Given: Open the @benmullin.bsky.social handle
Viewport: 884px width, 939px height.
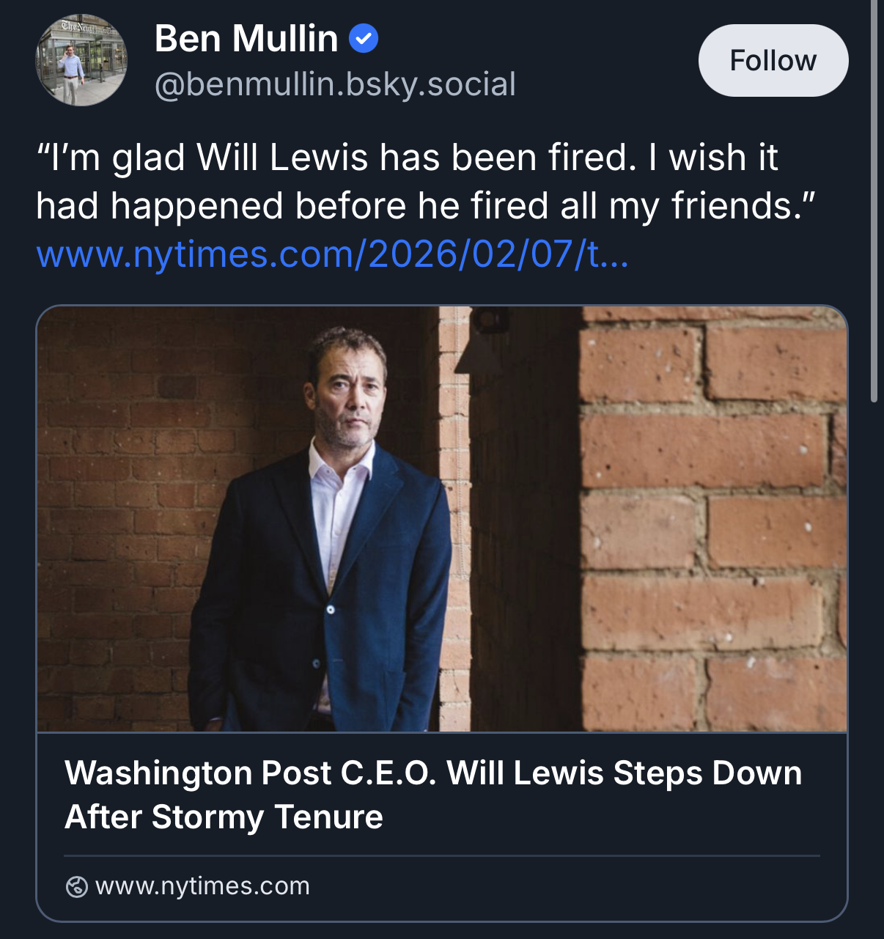Looking at the screenshot, I should pyautogui.click(x=335, y=84).
